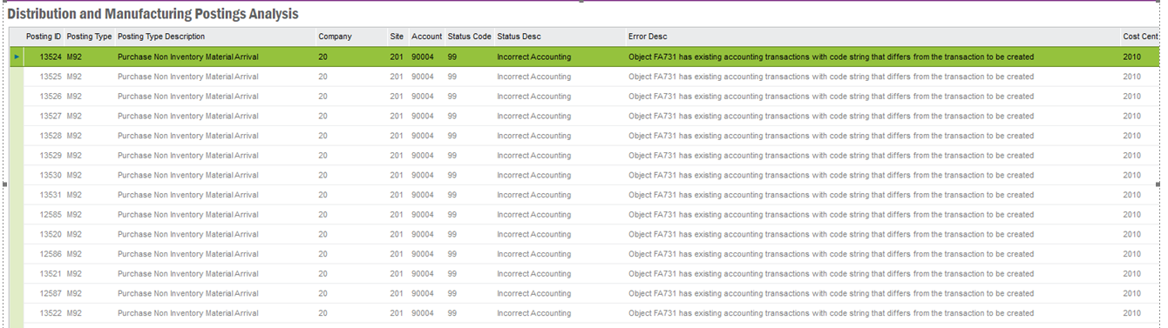Select Posting ID 13520 cell
The image size is (1168, 328).
(x=51, y=234)
